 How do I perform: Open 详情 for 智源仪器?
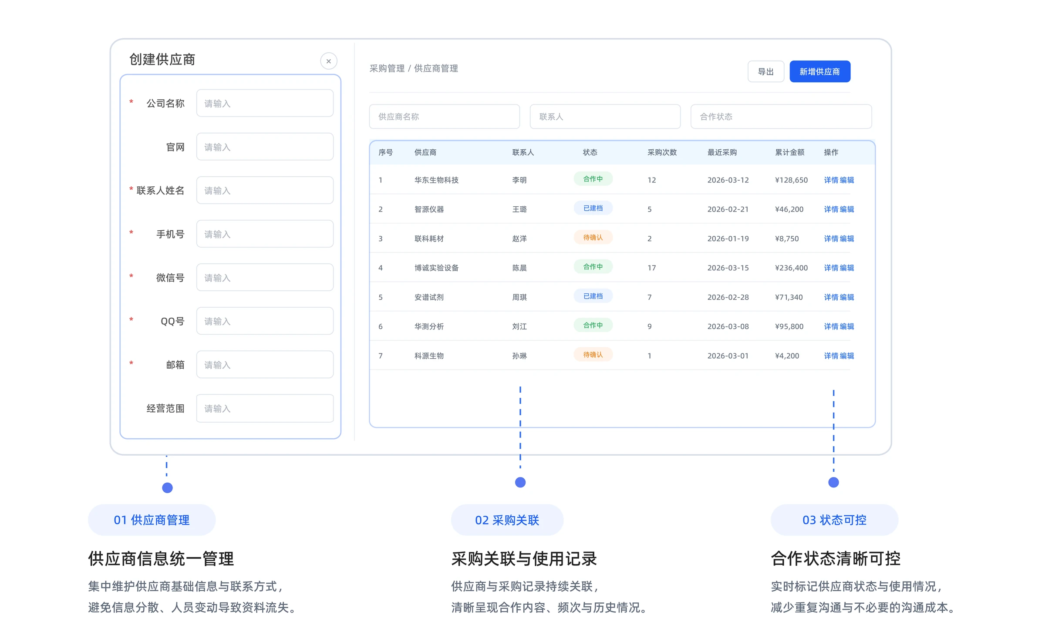(x=831, y=209)
